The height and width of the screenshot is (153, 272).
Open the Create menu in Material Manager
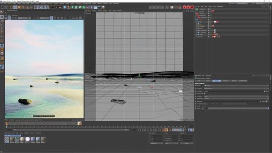tap(9, 133)
